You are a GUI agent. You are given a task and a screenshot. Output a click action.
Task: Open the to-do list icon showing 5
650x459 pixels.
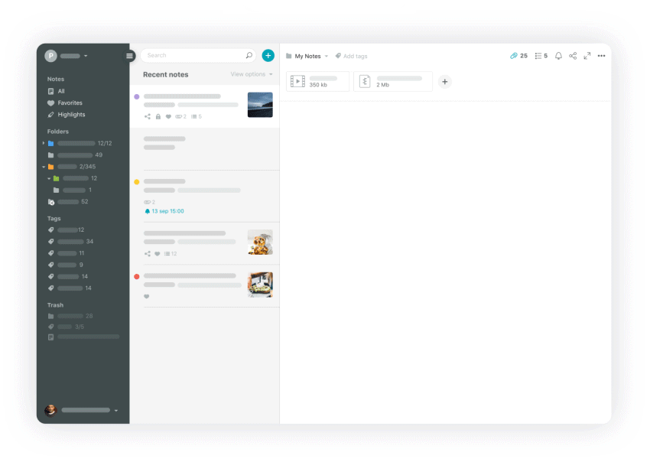pyautogui.click(x=541, y=56)
